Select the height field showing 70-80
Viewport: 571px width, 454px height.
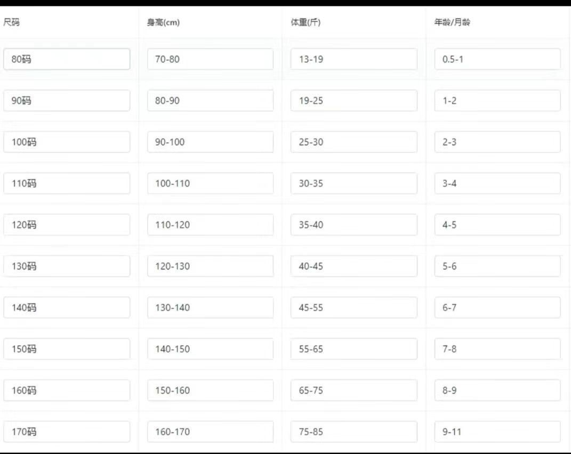pyautogui.click(x=210, y=59)
